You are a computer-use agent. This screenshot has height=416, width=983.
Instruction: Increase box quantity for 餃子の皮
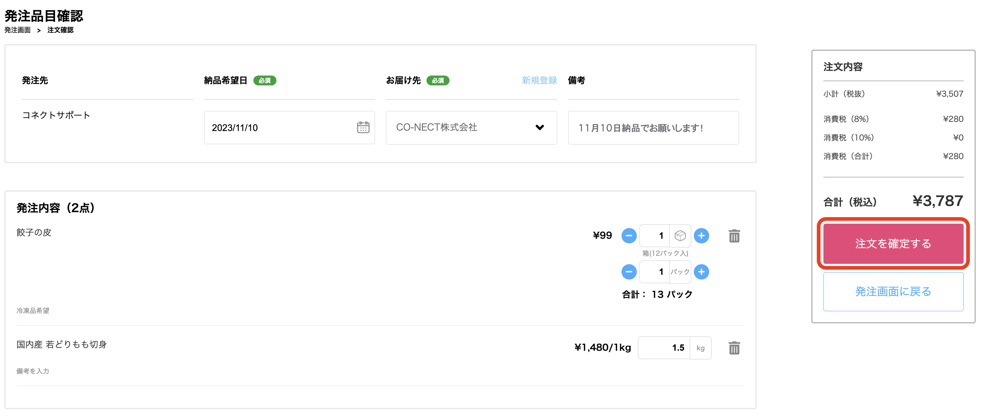pos(701,236)
